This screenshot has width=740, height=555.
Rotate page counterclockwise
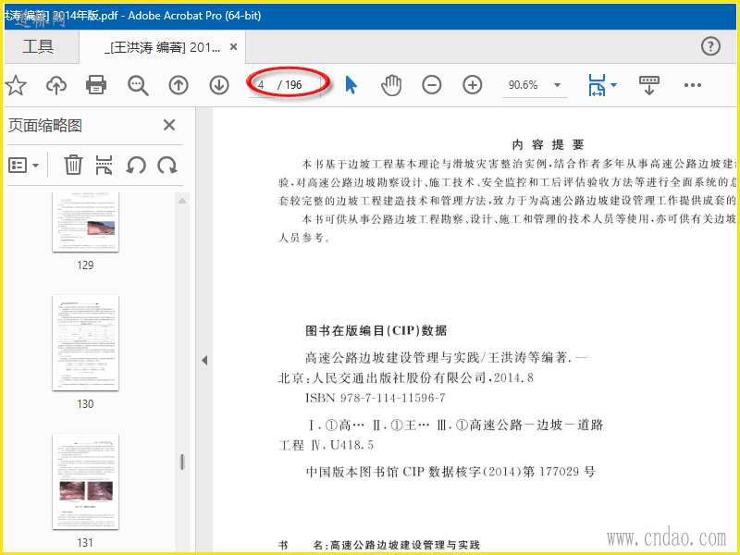click(135, 166)
